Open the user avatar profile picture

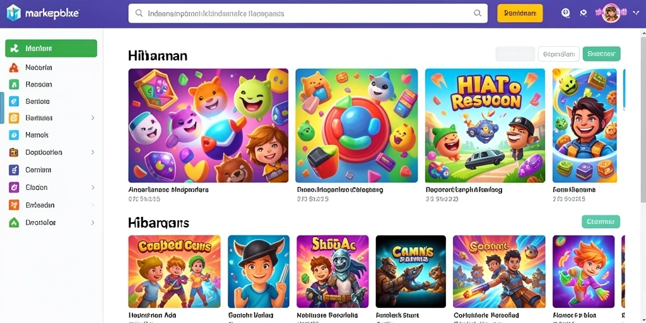pyautogui.click(x=611, y=13)
